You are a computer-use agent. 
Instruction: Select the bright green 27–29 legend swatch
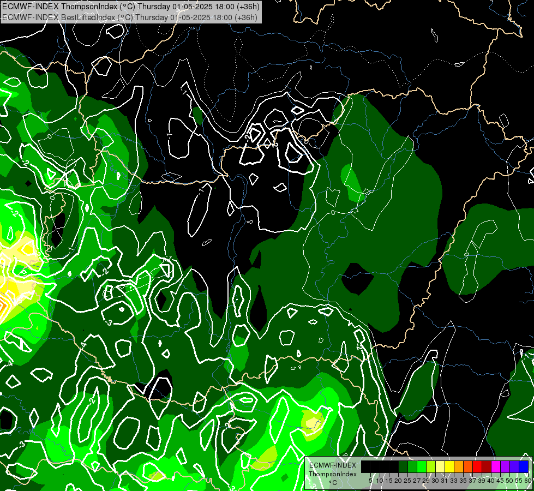pyautogui.click(x=421, y=466)
